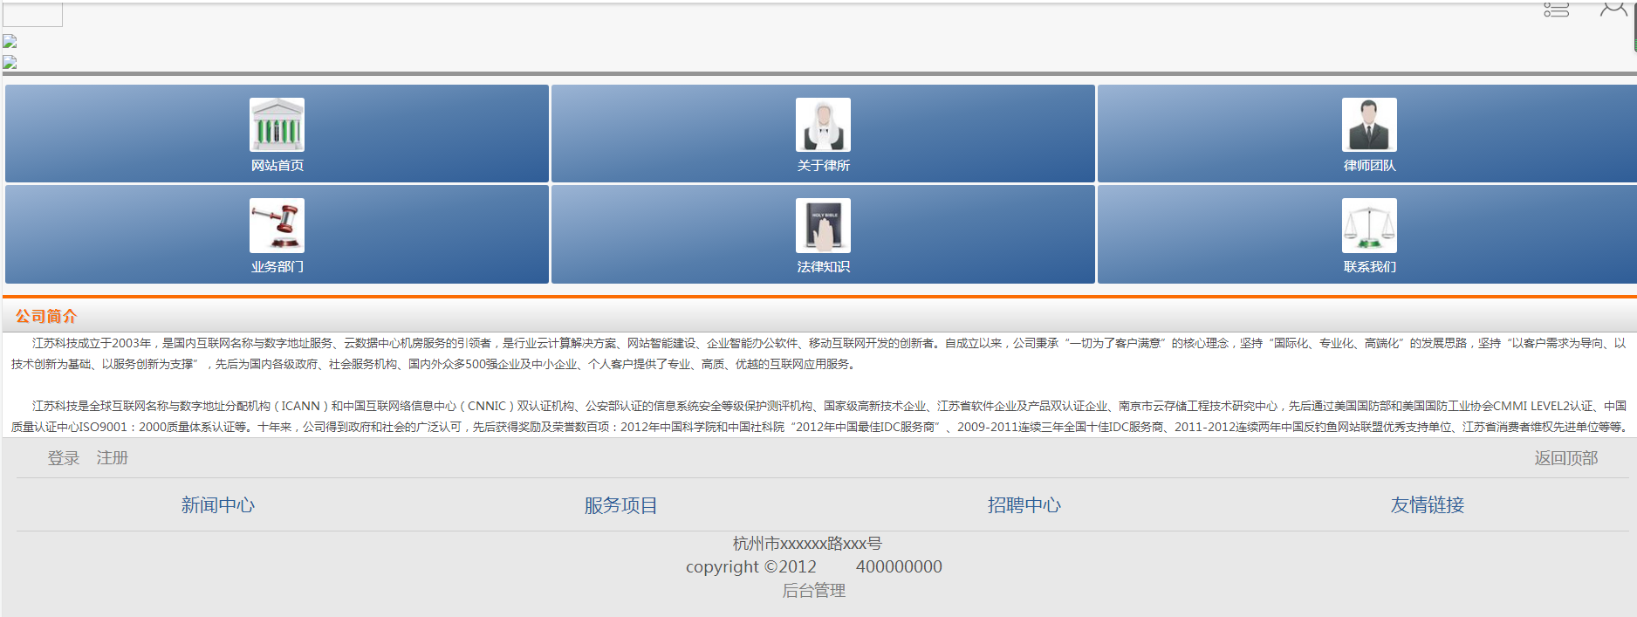
Task: Click the user profile icon in header
Action: [x=1613, y=9]
